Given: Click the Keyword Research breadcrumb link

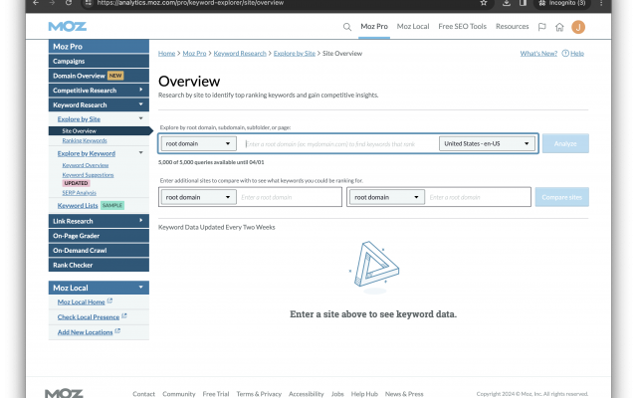Looking at the screenshot, I should 240,53.
